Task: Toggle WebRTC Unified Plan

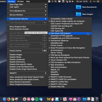Action: coord(70,82)
